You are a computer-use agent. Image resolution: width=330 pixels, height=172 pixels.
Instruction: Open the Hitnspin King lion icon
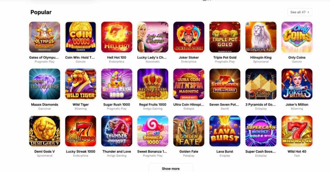point(261,37)
